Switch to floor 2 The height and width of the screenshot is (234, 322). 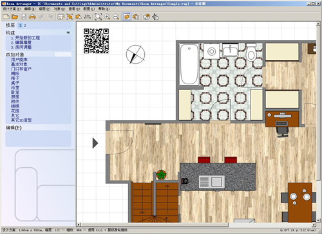24,26
